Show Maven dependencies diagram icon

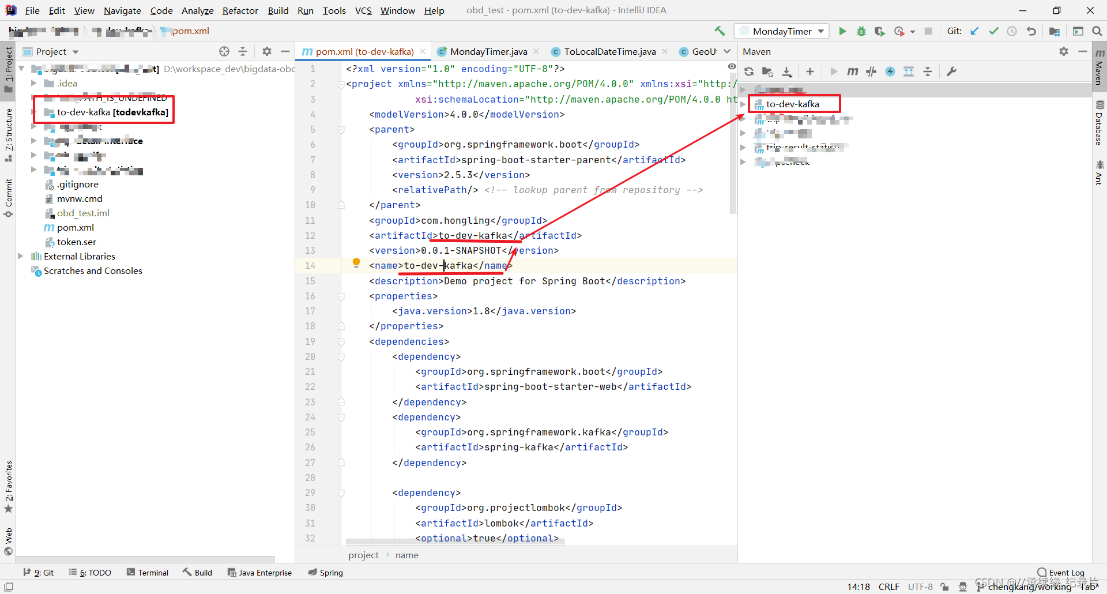[x=909, y=72]
